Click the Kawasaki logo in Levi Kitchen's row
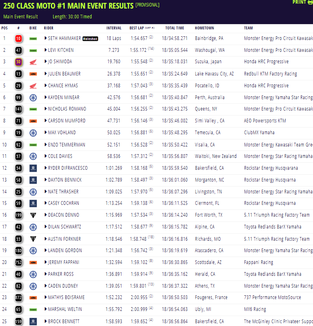Screen dimensions: 313x326 pyautogui.click(x=33, y=51)
